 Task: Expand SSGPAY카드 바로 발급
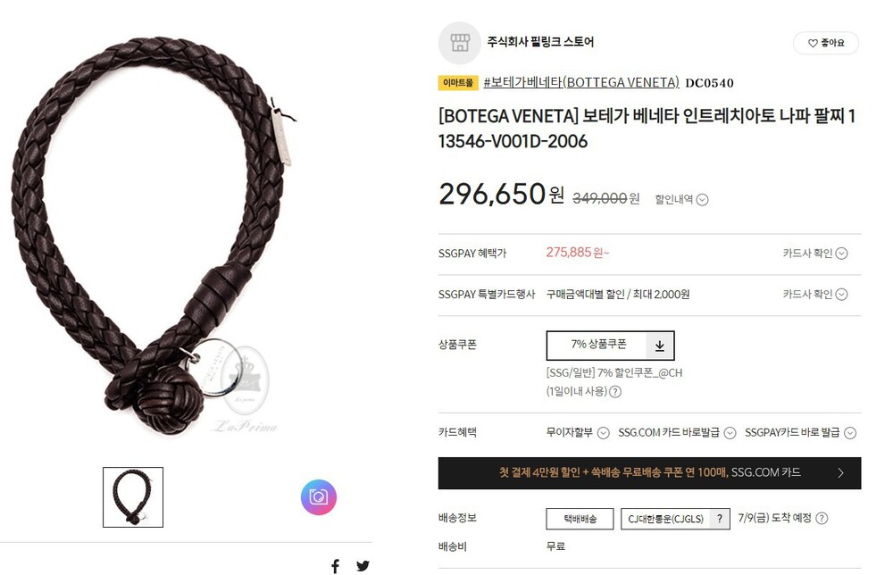point(800,433)
